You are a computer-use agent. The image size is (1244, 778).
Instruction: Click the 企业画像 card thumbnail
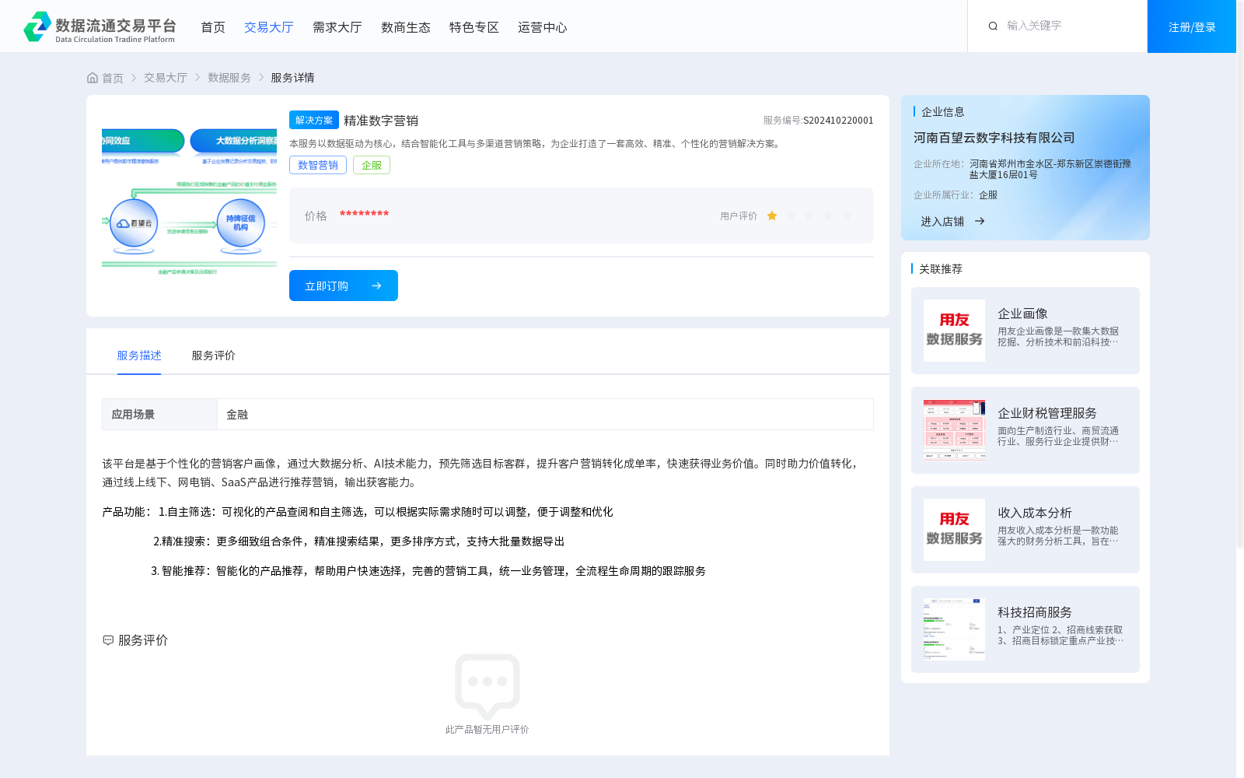(954, 331)
